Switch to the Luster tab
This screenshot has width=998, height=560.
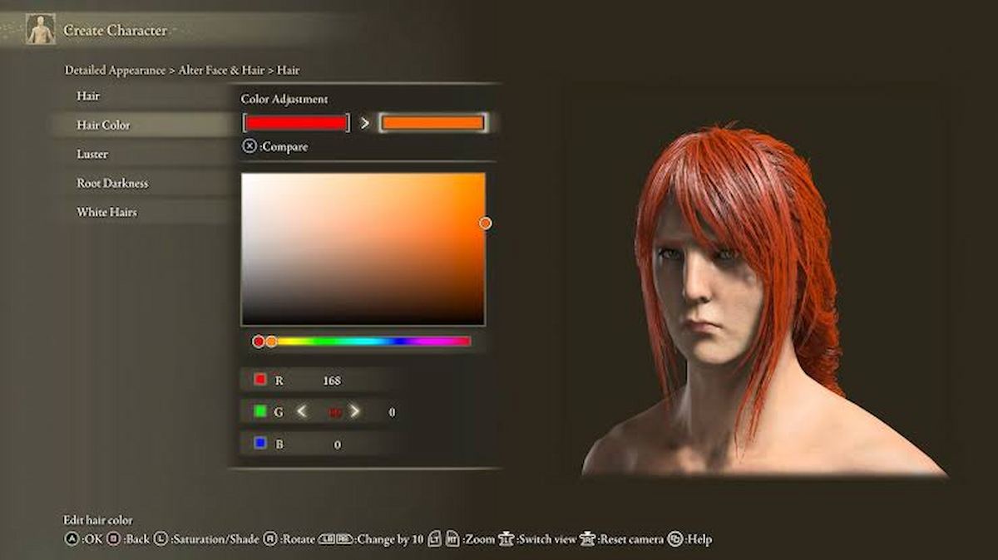coord(92,154)
